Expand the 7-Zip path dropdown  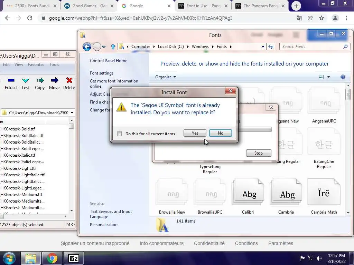tap(72, 113)
